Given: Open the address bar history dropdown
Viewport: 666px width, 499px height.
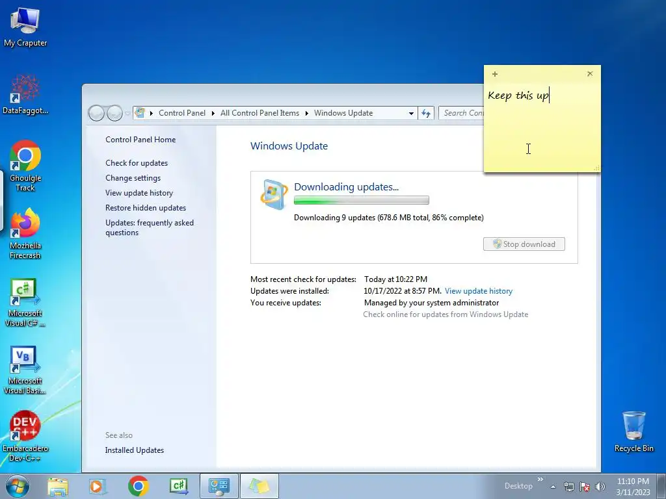Looking at the screenshot, I should [411, 113].
